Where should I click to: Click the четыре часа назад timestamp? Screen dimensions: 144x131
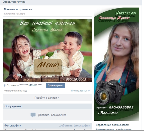pos(15,91)
